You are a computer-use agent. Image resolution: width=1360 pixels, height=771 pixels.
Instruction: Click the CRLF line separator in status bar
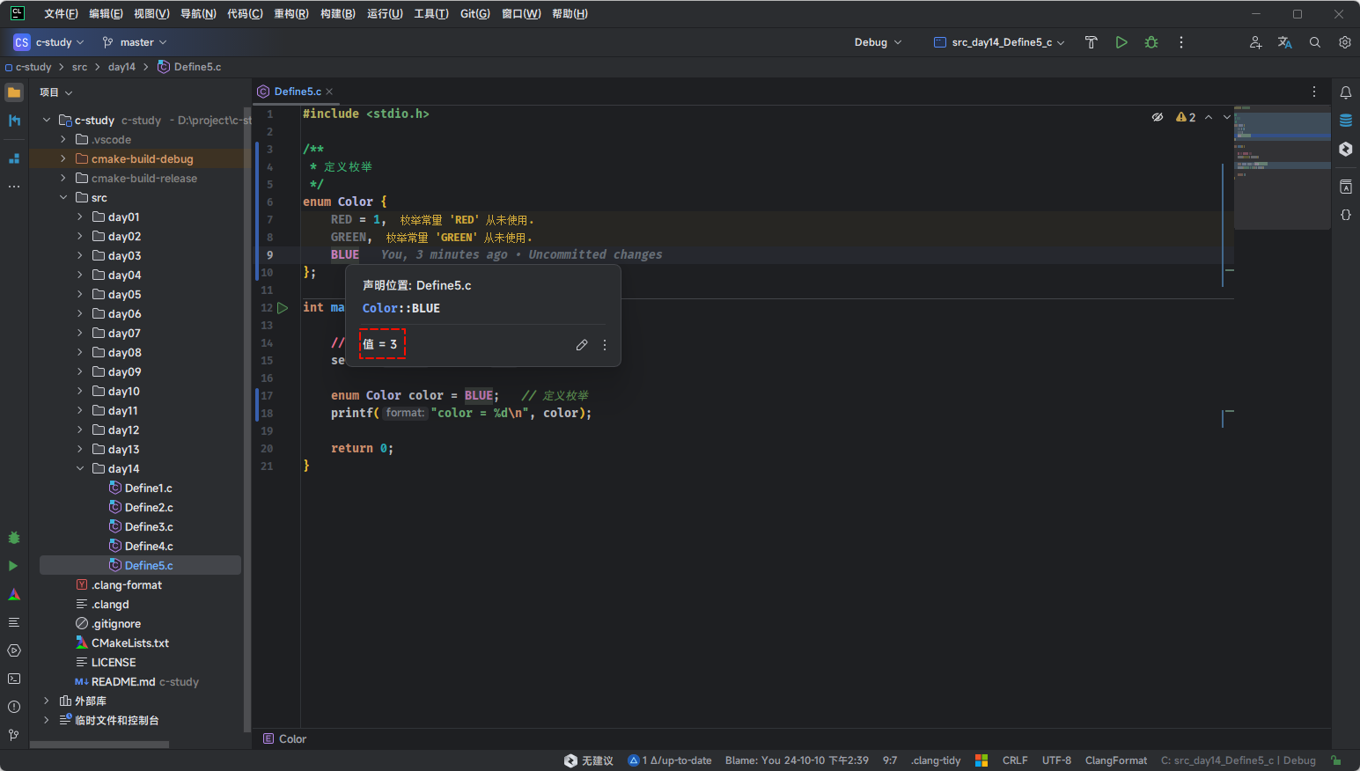tap(1014, 760)
